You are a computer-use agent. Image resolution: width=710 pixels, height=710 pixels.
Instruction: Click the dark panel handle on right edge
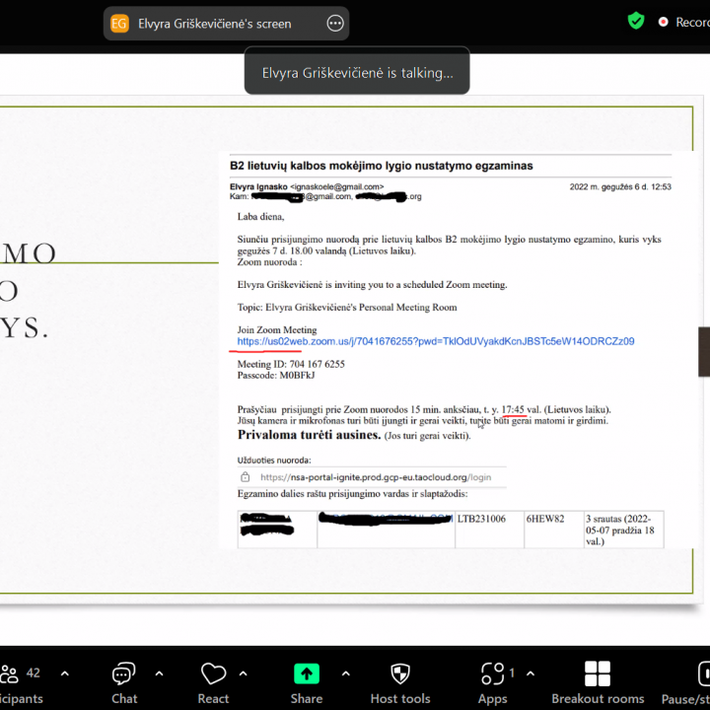point(703,352)
